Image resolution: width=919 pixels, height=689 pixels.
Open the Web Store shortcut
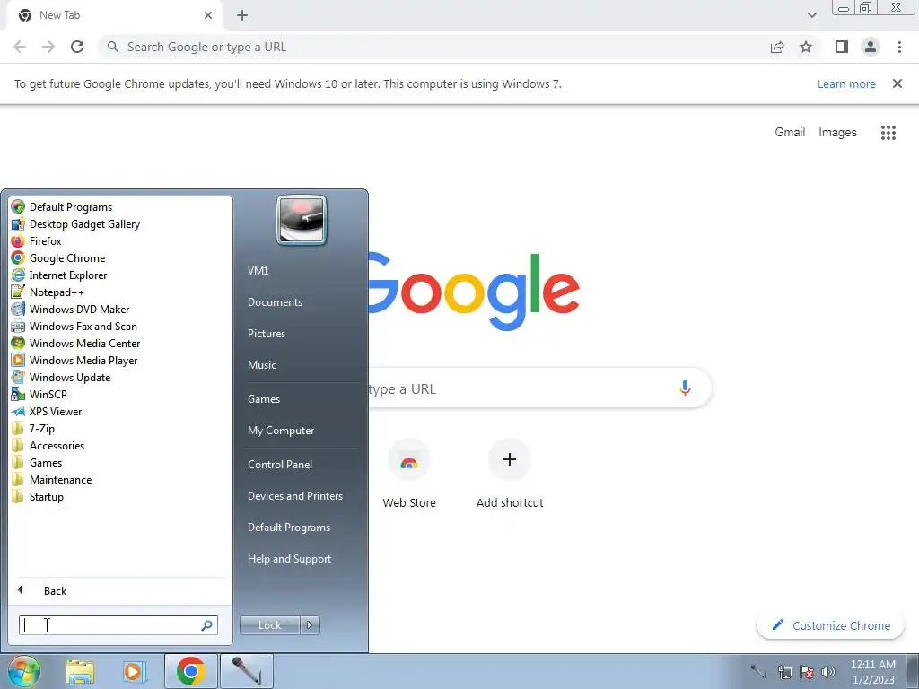pos(409,474)
